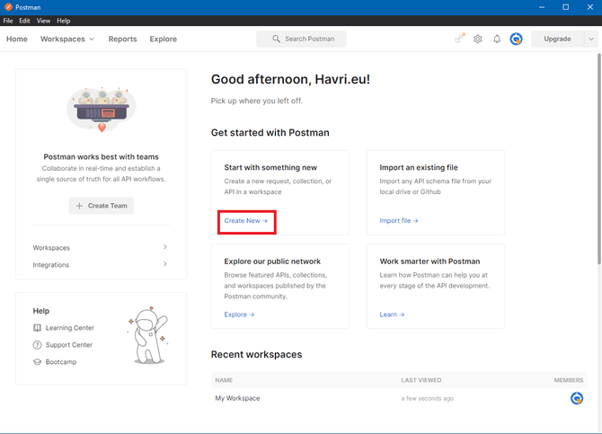The width and height of the screenshot is (602, 434).
Task: Expand the Upgrade dropdown arrow
Action: pos(591,39)
